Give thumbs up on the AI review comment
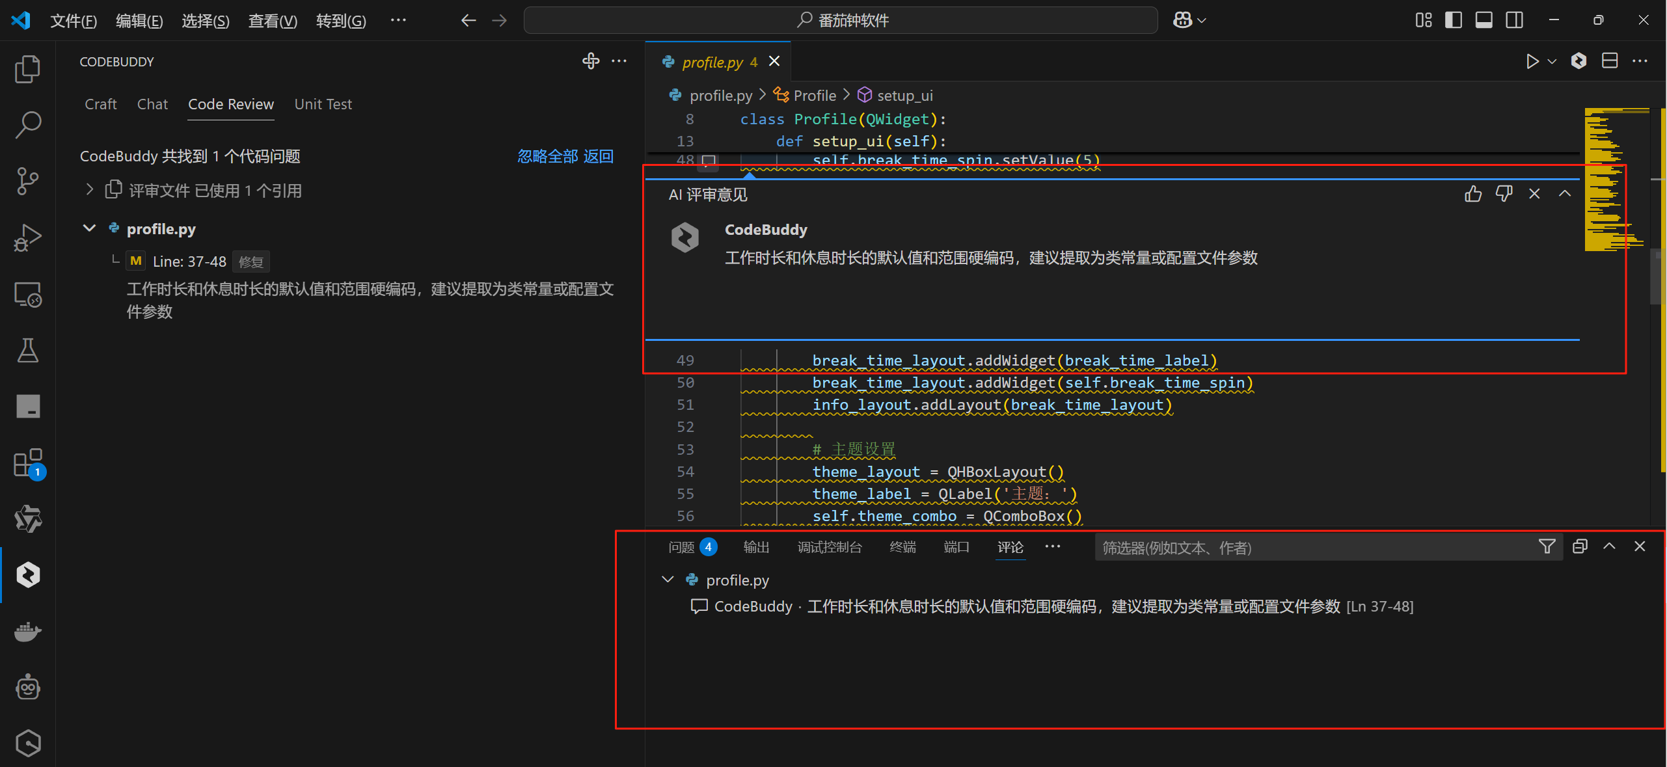This screenshot has width=1667, height=767. 1472,193
